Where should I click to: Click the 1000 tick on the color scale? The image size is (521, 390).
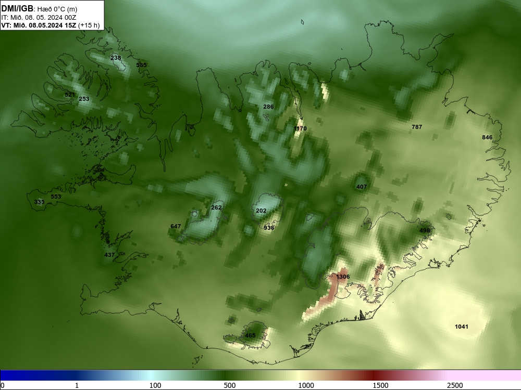306,385
